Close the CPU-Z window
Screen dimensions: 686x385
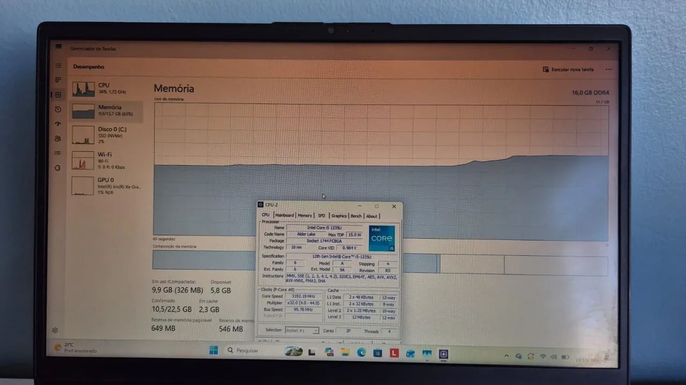click(394, 206)
